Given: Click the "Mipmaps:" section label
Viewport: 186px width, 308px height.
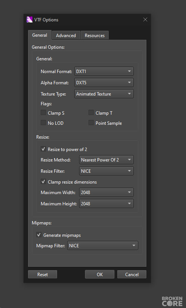Looking at the screenshot, I should [x=42, y=223].
